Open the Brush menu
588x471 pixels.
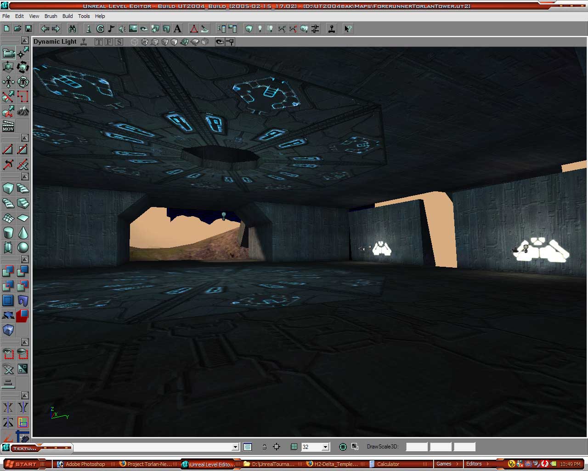click(51, 16)
